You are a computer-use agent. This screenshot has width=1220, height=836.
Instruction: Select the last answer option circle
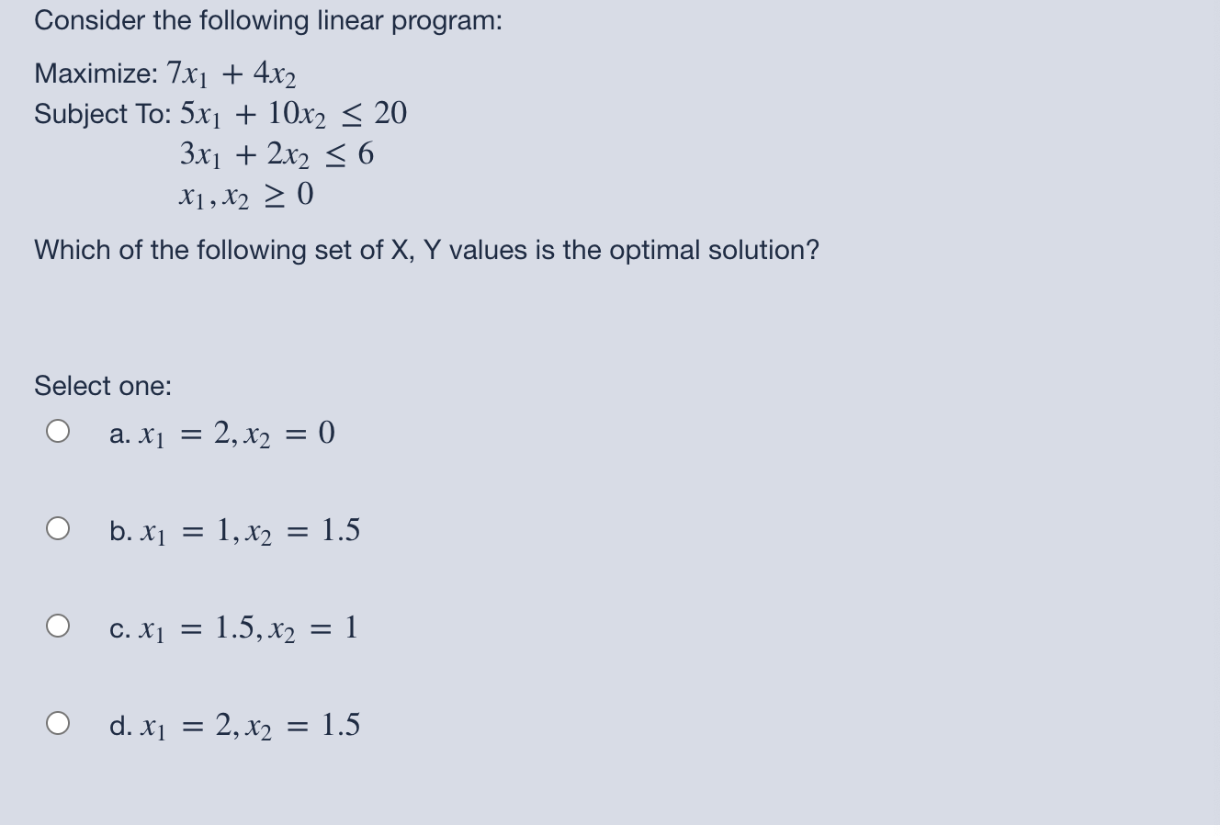click(x=57, y=724)
